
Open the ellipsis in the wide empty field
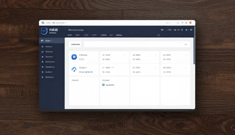pos(186,44)
